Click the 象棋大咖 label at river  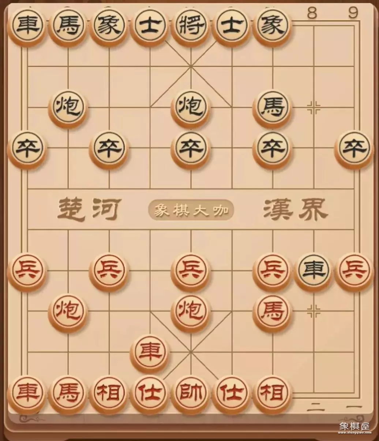(191, 210)
